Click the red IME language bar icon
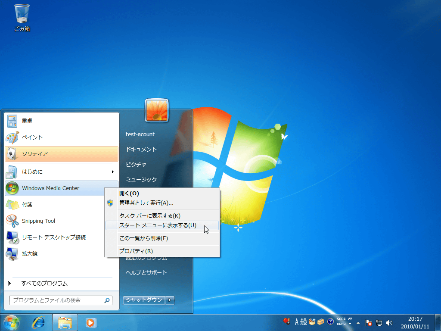441x331 pixels. [x=286, y=322]
